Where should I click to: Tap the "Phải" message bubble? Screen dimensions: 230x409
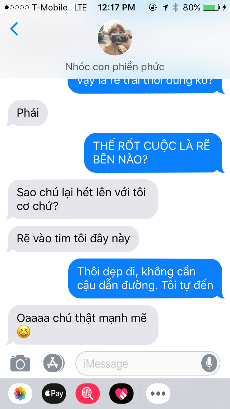point(27,113)
